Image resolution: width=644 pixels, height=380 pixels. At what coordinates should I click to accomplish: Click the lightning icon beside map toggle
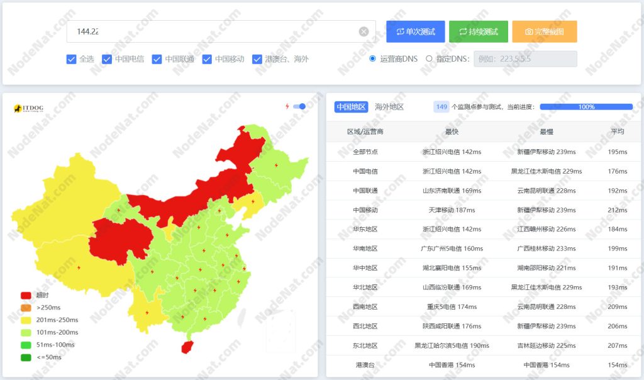(x=287, y=106)
